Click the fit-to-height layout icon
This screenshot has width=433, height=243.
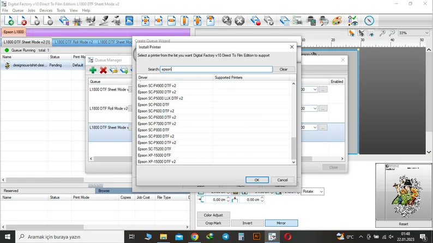pos(184,21)
